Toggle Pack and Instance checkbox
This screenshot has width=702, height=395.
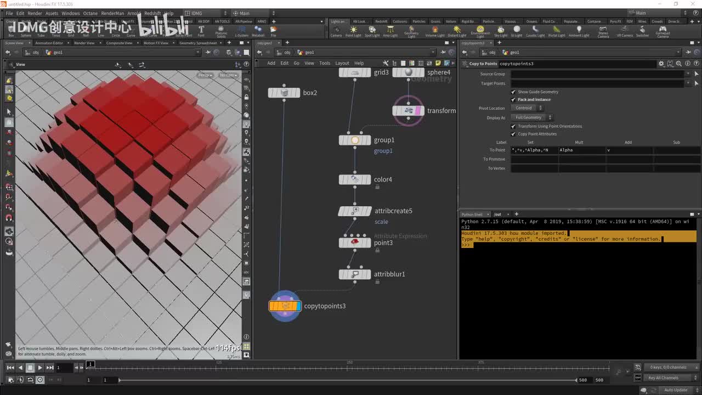click(x=513, y=100)
